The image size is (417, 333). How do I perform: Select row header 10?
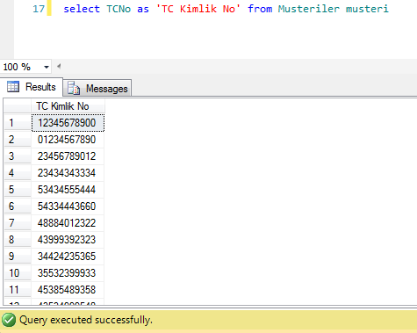pyautogui.click(x=18, y=273)
